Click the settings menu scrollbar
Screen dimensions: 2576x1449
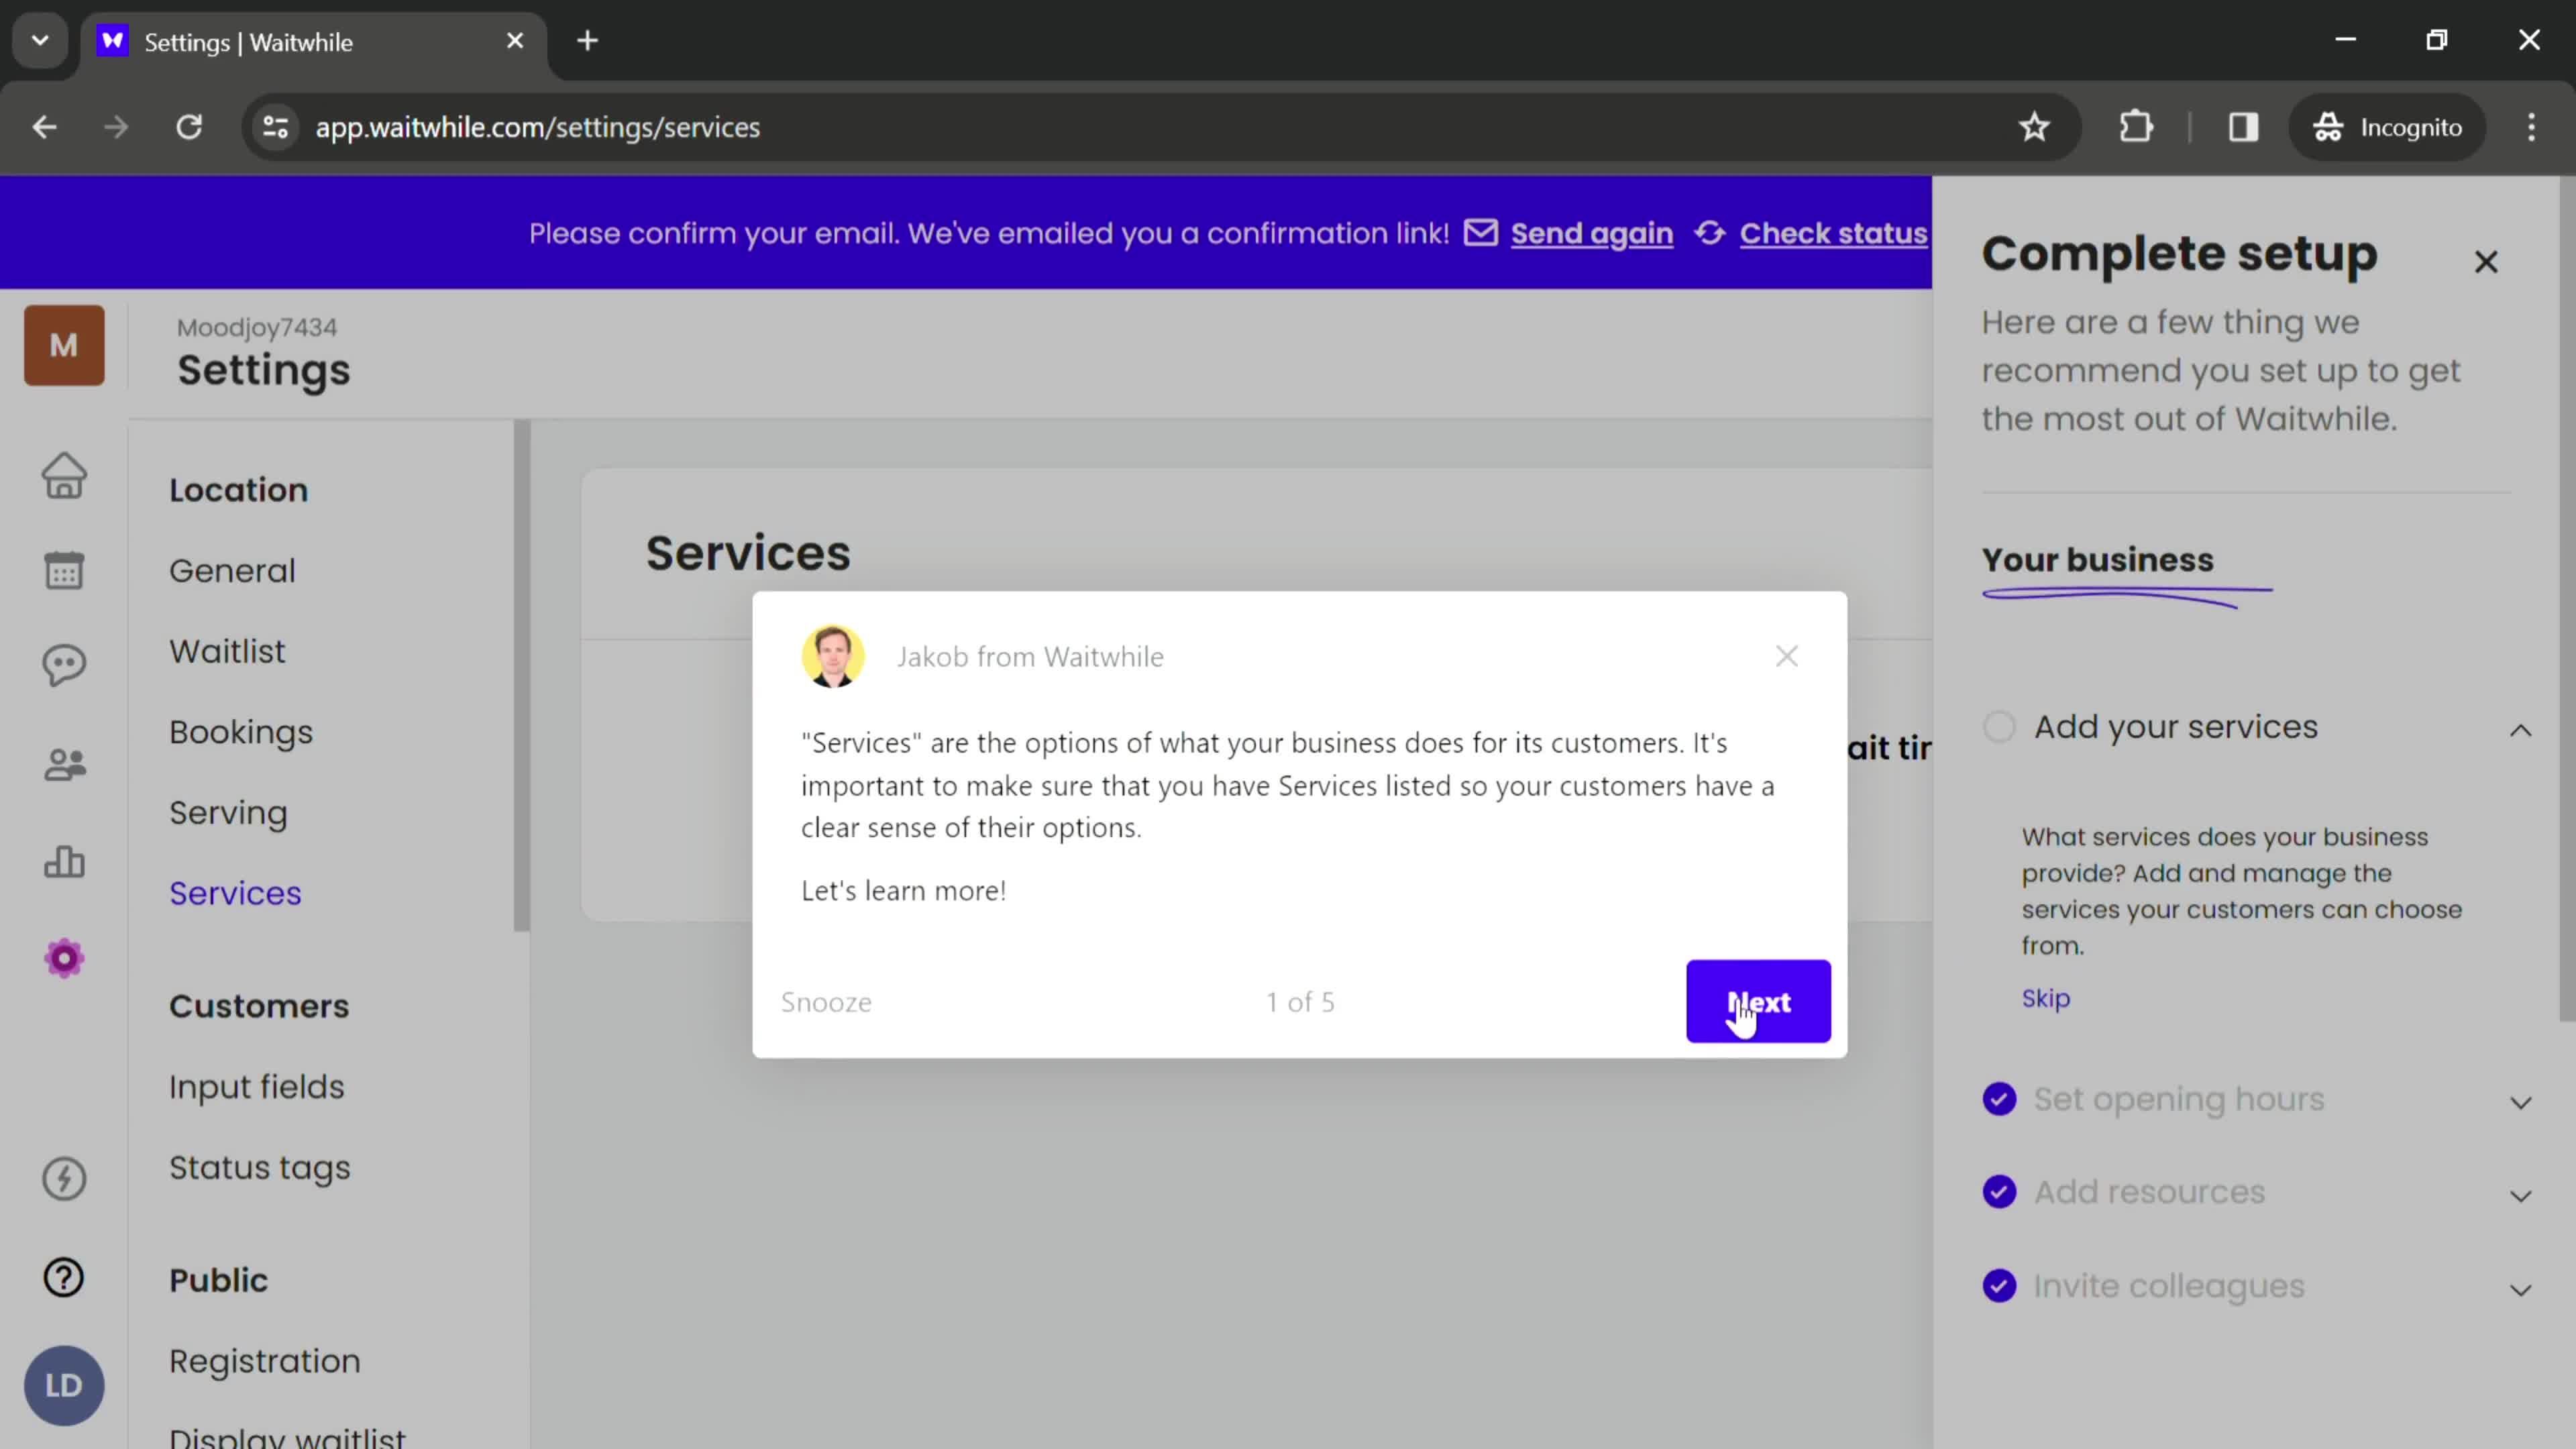click(521, 676)
